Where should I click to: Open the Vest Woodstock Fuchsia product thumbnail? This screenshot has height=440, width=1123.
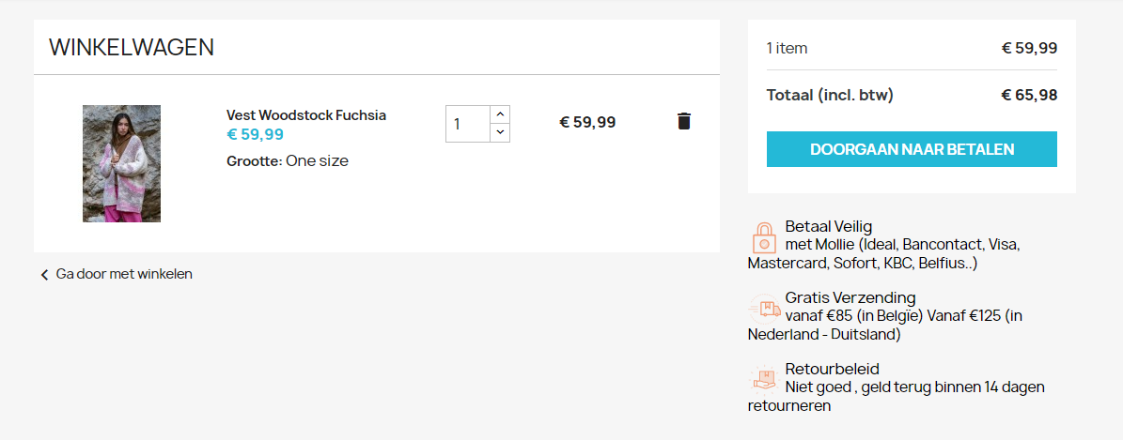(121, 163)
